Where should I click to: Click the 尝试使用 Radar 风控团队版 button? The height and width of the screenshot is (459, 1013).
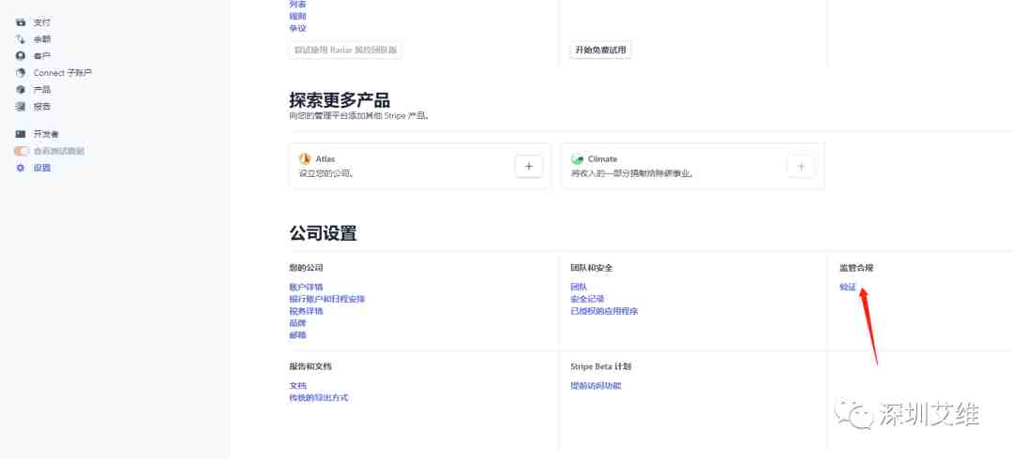[x=345, y=50]
